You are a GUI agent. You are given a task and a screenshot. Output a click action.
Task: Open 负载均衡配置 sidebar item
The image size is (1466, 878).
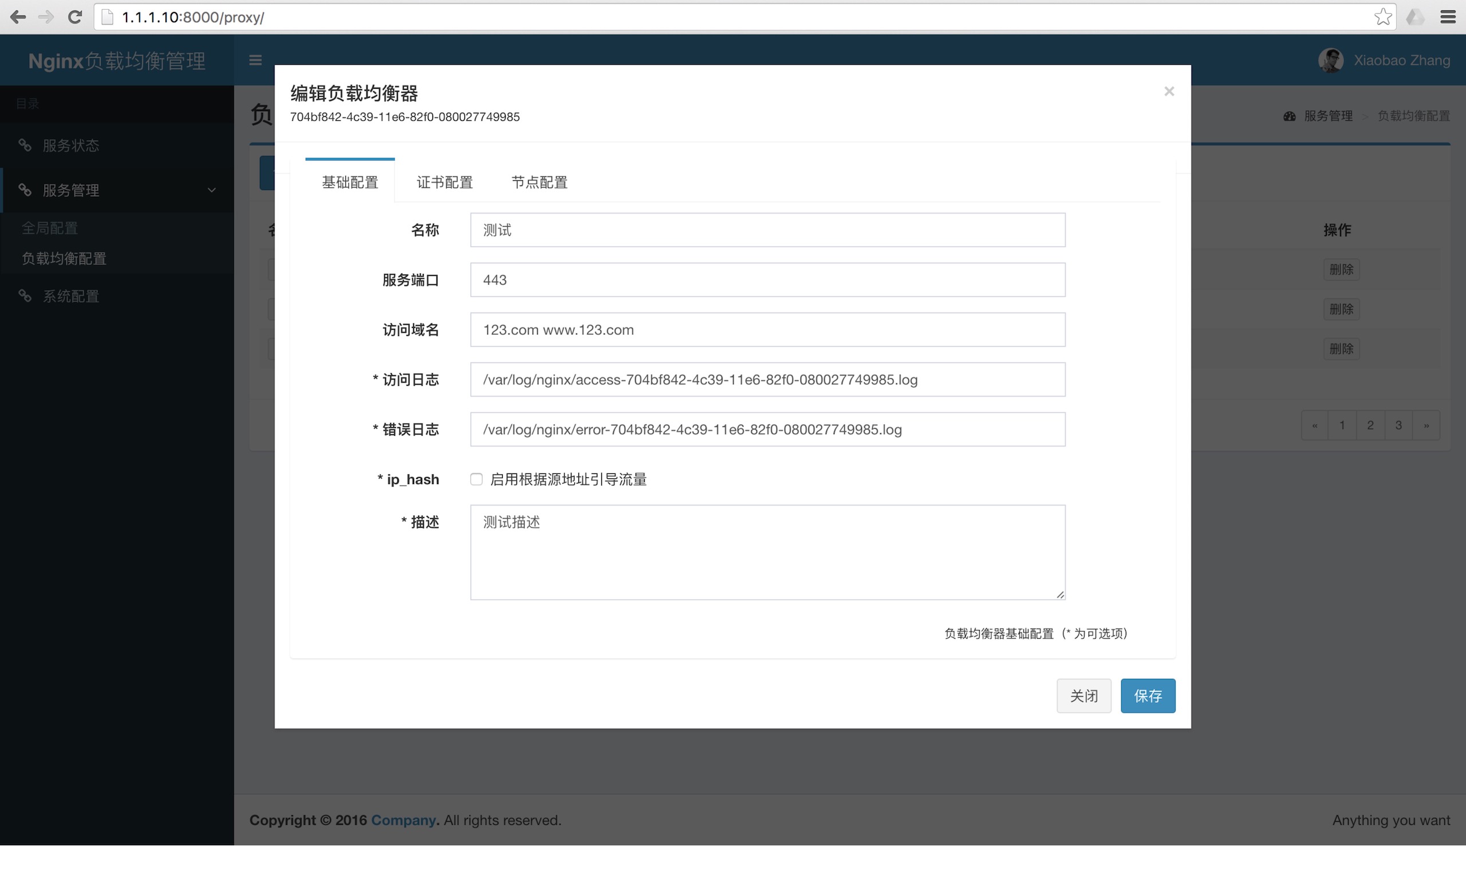pos(64,259)
